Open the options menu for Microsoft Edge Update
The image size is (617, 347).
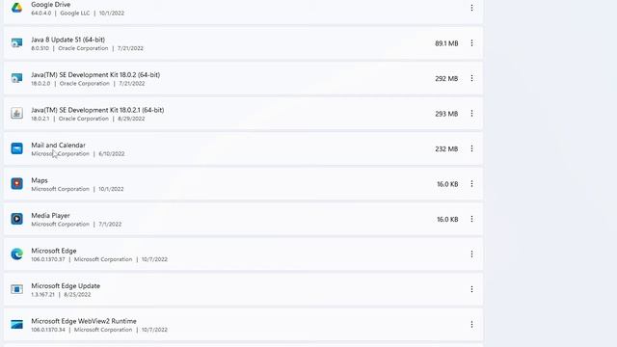pos(471,289)
